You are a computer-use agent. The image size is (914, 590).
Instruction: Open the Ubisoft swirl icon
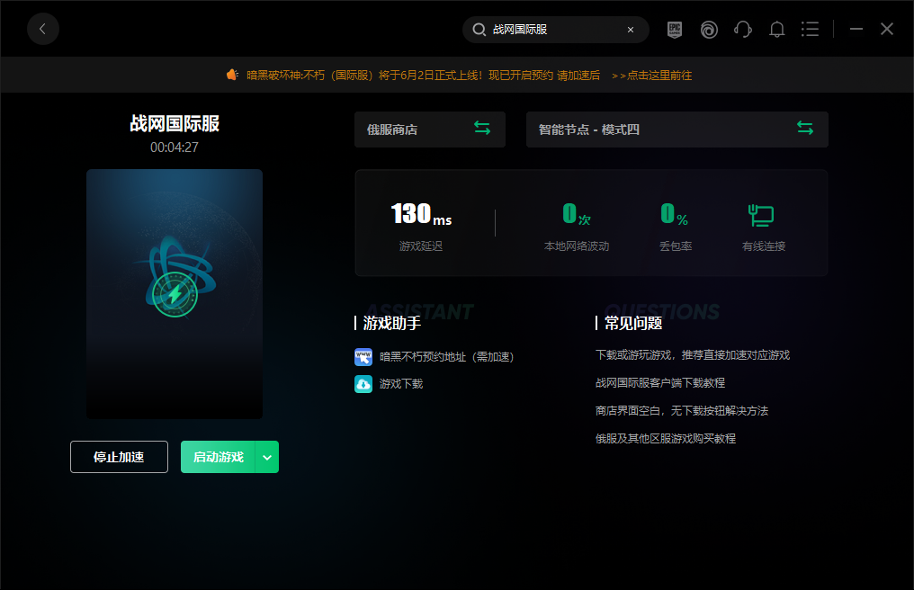pos(709,29)
